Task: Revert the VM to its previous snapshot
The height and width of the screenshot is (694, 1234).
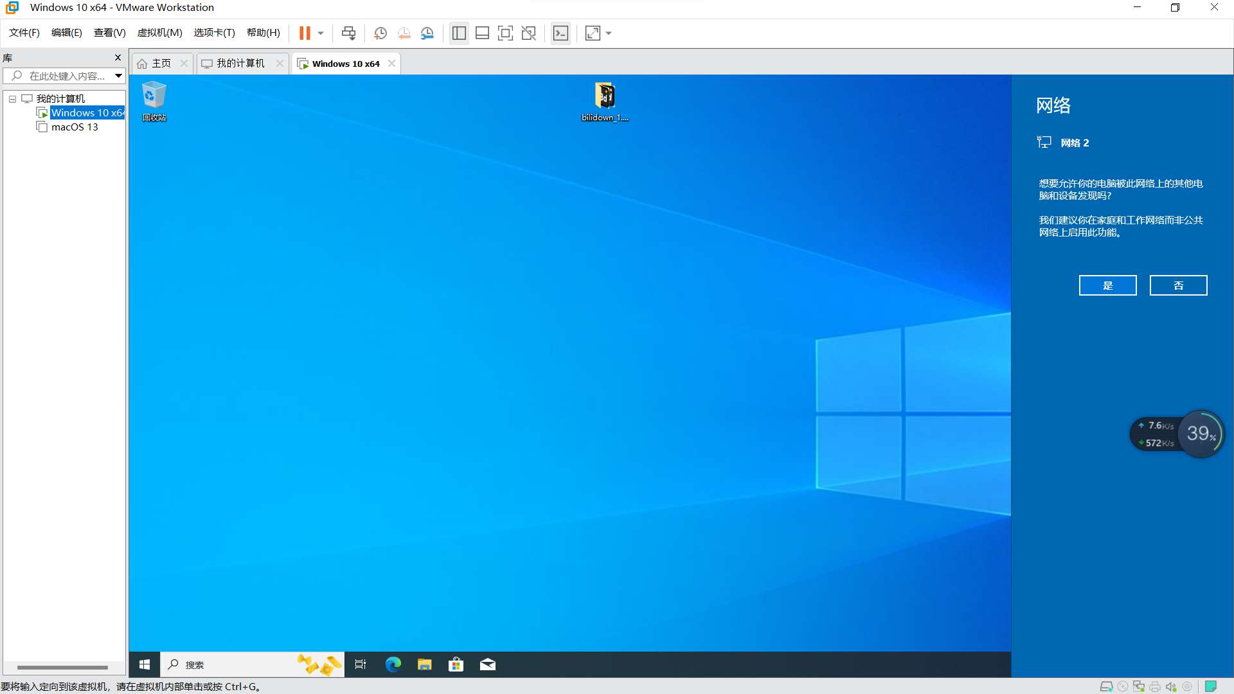Action: 404,33
